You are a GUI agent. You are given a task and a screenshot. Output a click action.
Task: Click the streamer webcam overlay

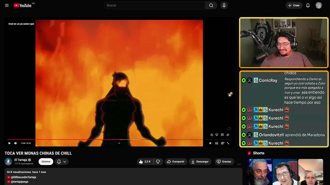[x=284, y=43]
